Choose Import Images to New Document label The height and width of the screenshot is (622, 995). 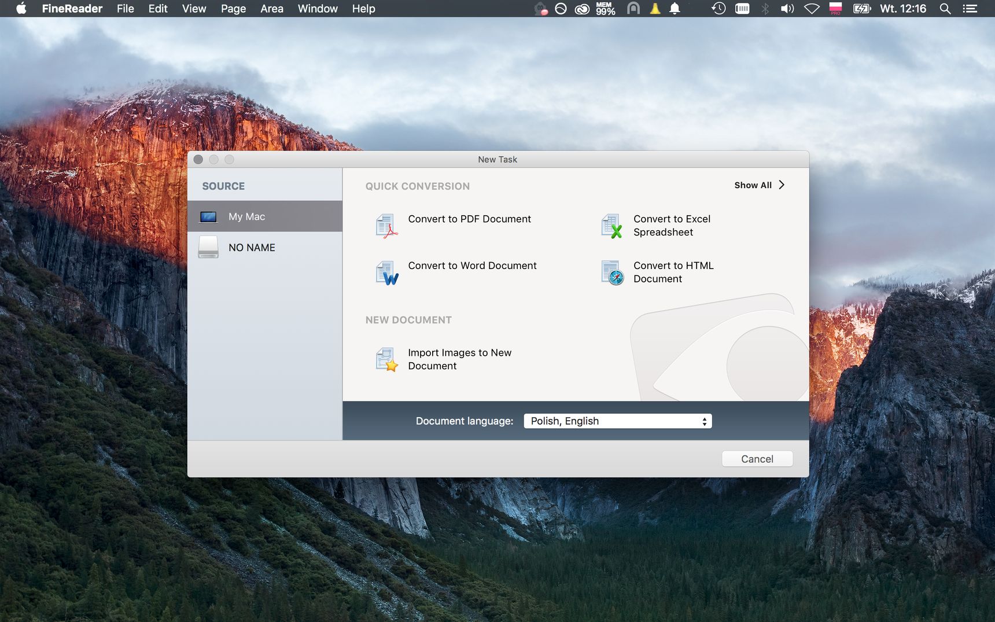[x=459, y=359]
